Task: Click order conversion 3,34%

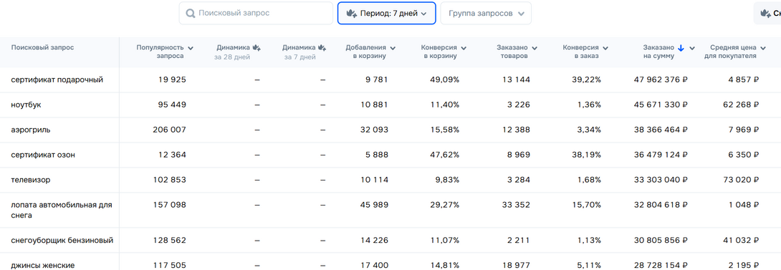Action: point(588,130)
